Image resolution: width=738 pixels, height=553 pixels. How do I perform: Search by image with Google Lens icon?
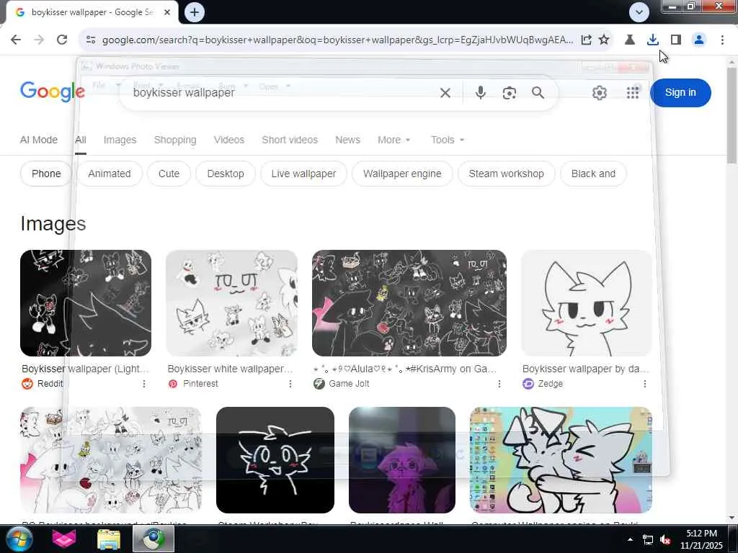click(x=510, y=93)
